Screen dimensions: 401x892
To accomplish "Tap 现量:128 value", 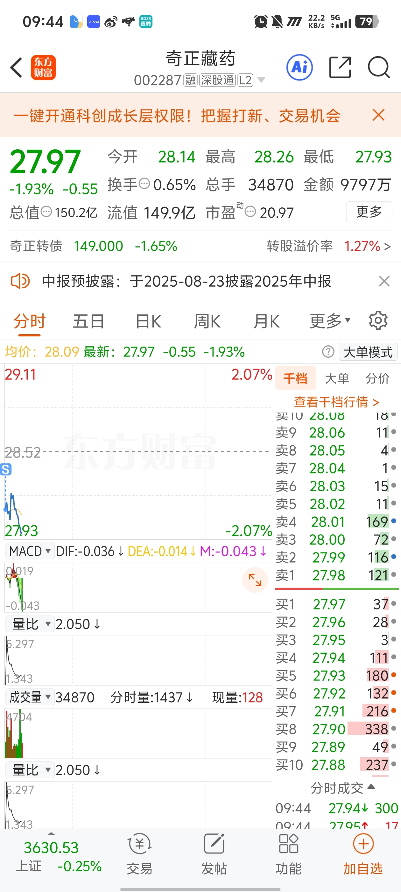I will 237,697.
